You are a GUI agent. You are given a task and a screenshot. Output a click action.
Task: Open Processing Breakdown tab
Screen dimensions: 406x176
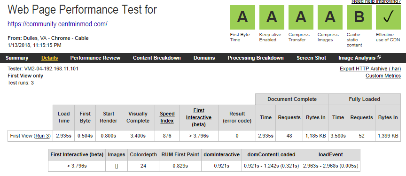click(256, 58)
